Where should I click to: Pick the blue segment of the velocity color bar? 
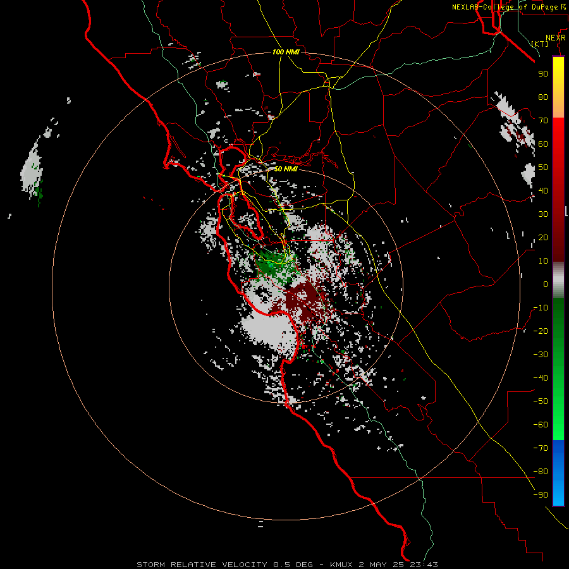(558, 473)
